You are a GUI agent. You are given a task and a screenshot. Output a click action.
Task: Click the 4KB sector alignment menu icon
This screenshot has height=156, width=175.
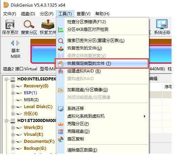[61, 30]
